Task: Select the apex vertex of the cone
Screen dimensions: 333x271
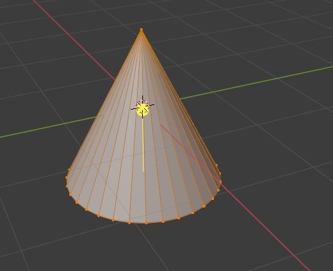Action: (x=142, y=29)
